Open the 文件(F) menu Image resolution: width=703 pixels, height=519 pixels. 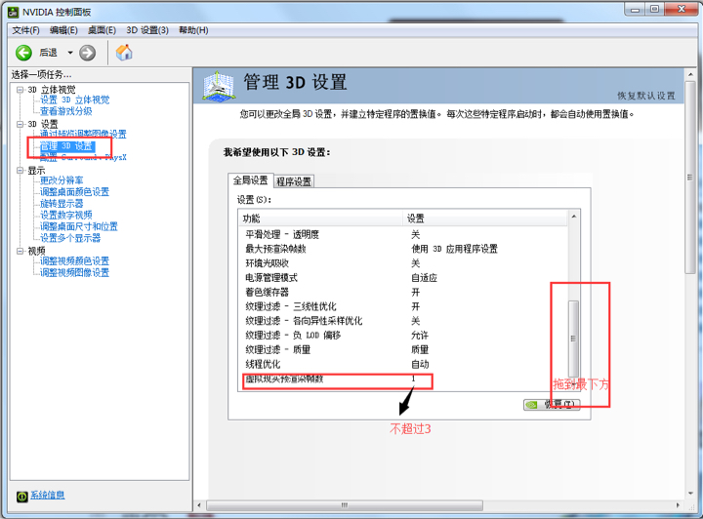tap(25, 30)
